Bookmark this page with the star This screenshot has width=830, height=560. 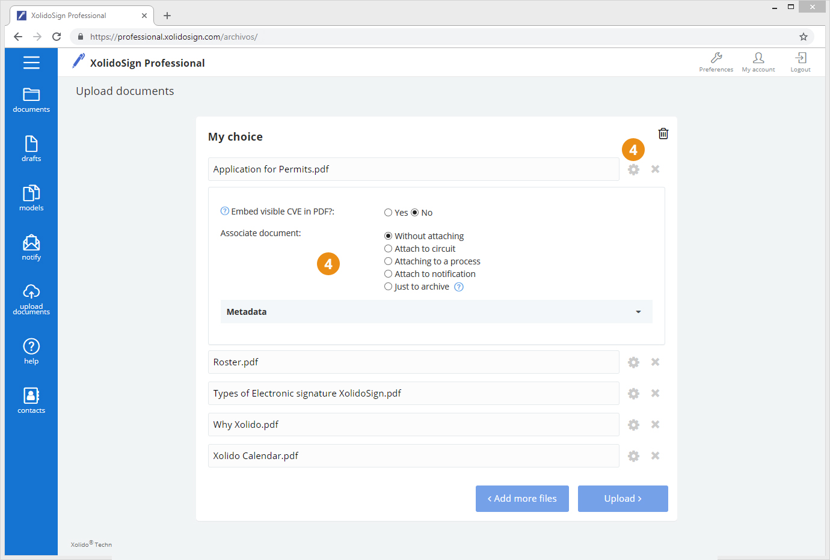pyautogui.click(x=804, y=37)
